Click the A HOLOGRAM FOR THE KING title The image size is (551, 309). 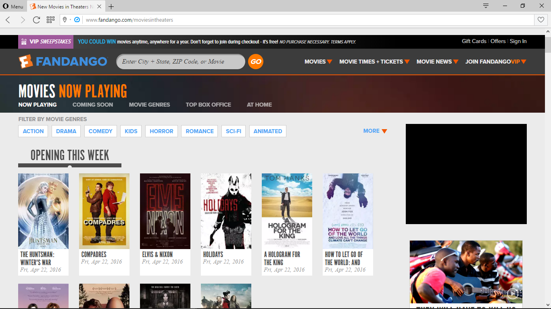coord(282,258)
